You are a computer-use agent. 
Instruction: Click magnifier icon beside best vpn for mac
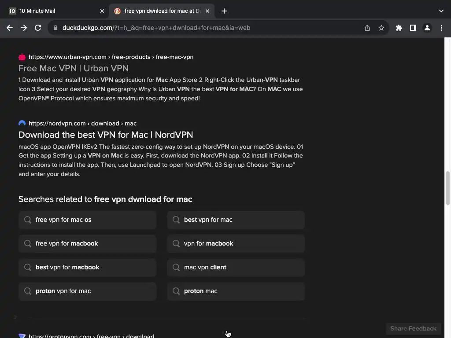176,220
